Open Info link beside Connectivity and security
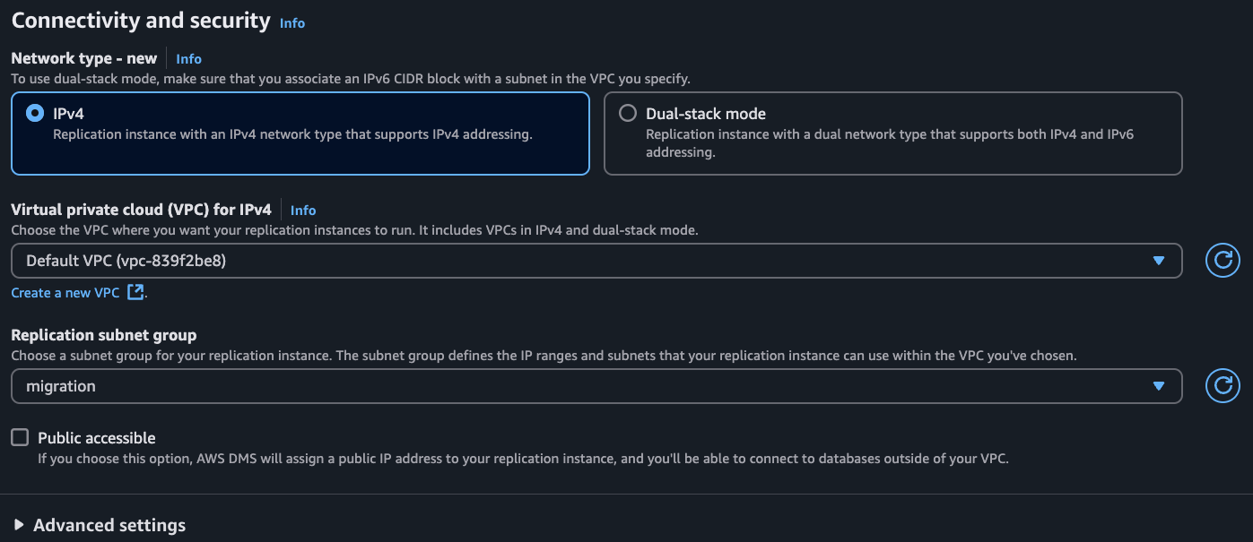Viewport: 1253px width, 542px height. (292, 23)
